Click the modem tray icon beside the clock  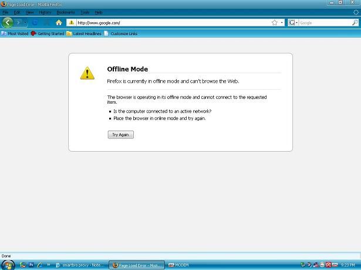[x=335, y=265]
